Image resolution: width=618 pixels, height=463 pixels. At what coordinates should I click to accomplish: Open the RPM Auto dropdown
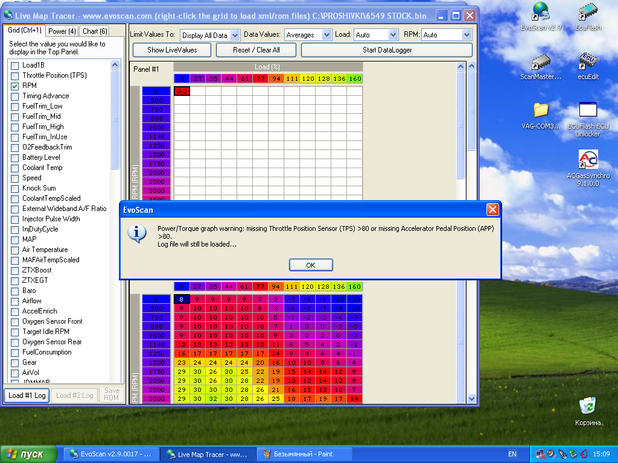click(x=466, y=35)
